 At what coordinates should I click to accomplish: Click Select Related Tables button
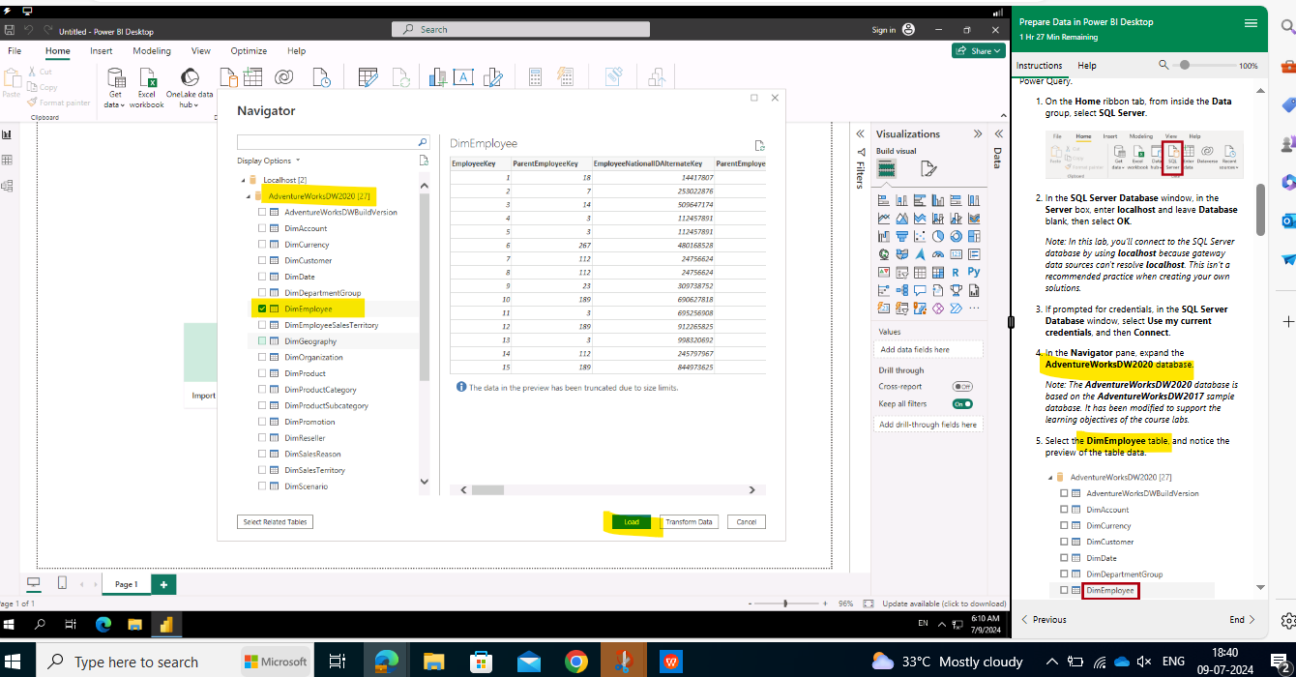[275, 522]
